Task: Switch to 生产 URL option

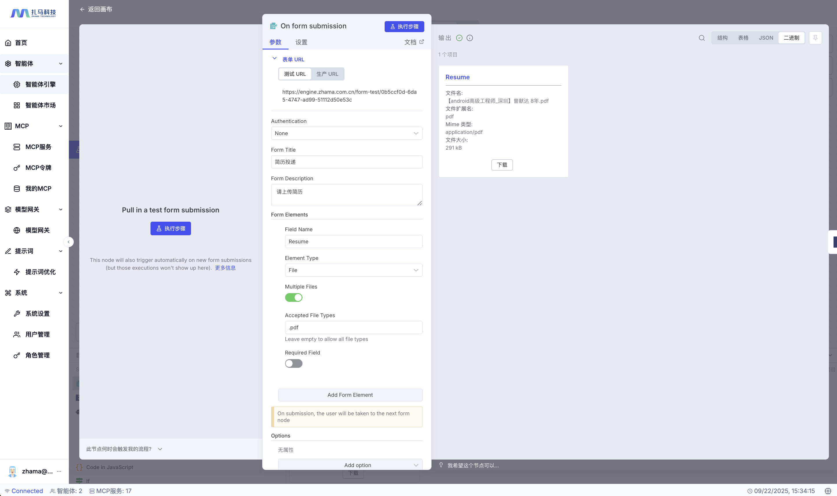Action: [x=327, y=74]
